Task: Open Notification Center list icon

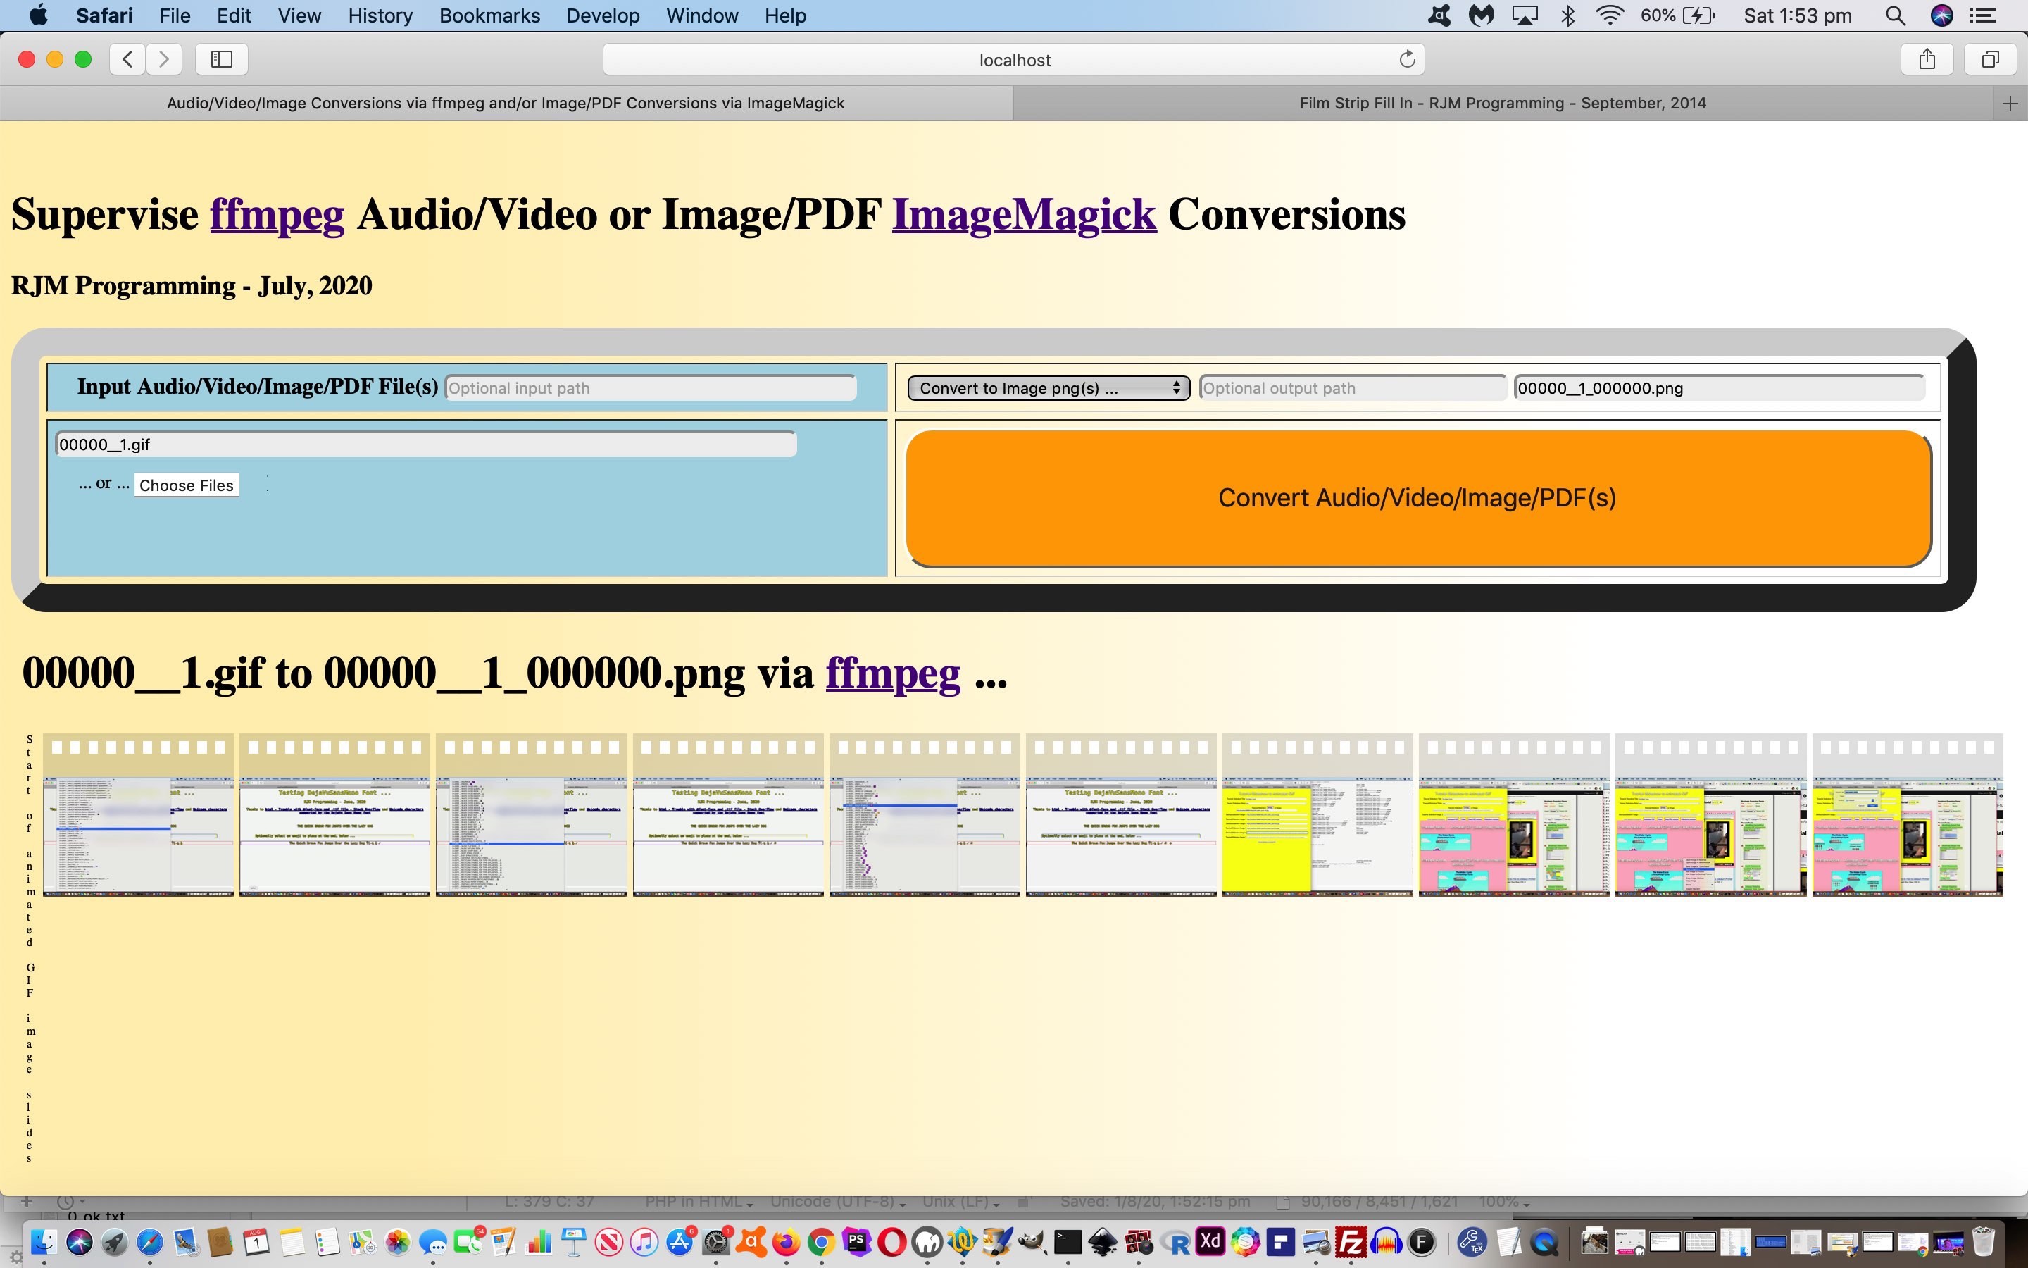Action: pos(1983,16)
